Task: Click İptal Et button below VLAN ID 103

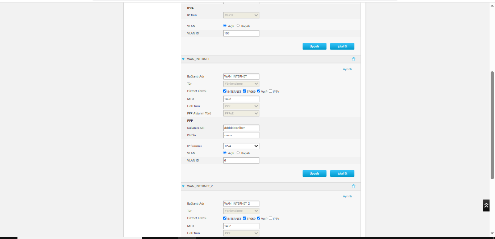Action: [x=342, y=46]
